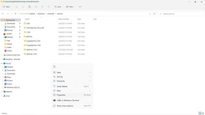Open Windows-SSD (C:) drive

pos(13,87)
